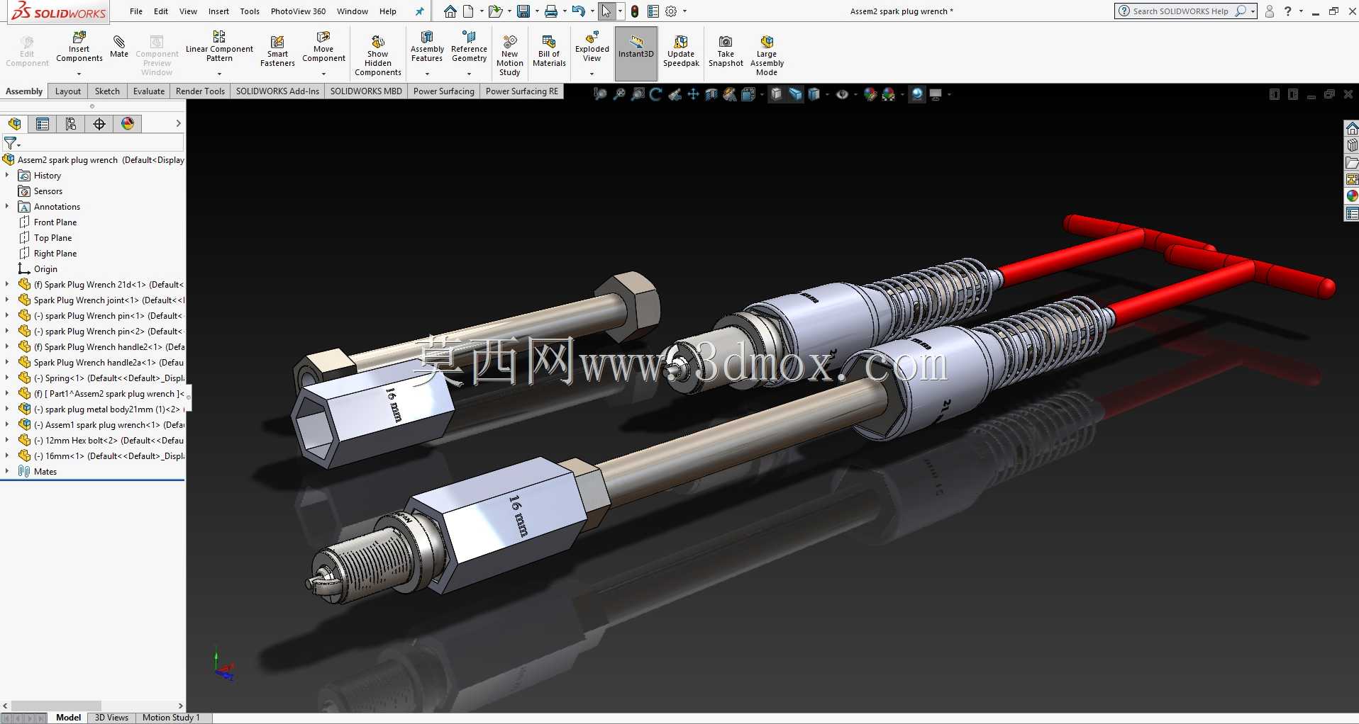The image size is (1359, 724).
Task: Open Appearances task pane color ball
Action: click(1352, 196)
